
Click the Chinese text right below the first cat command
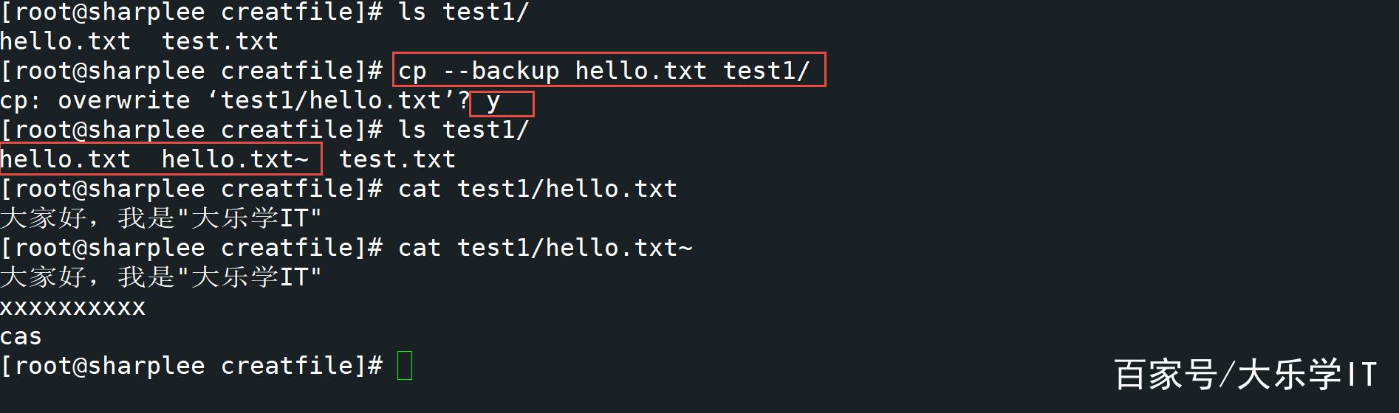coord(161,218)
